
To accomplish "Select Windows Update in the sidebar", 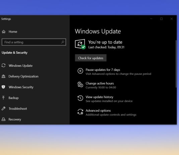I will (x=21, y=66).
